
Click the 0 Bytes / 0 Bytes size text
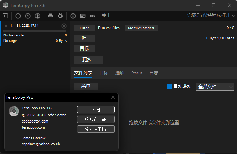(220, 38)
